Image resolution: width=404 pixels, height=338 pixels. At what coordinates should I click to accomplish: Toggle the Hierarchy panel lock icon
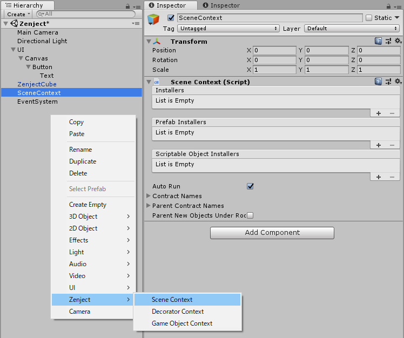click(127, 6)
